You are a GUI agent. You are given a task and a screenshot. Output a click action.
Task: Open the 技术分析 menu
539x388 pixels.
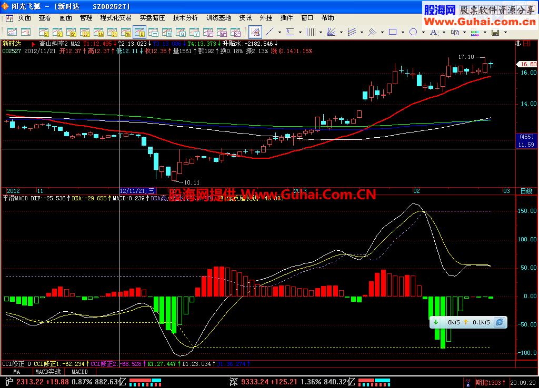click(185, 17)
